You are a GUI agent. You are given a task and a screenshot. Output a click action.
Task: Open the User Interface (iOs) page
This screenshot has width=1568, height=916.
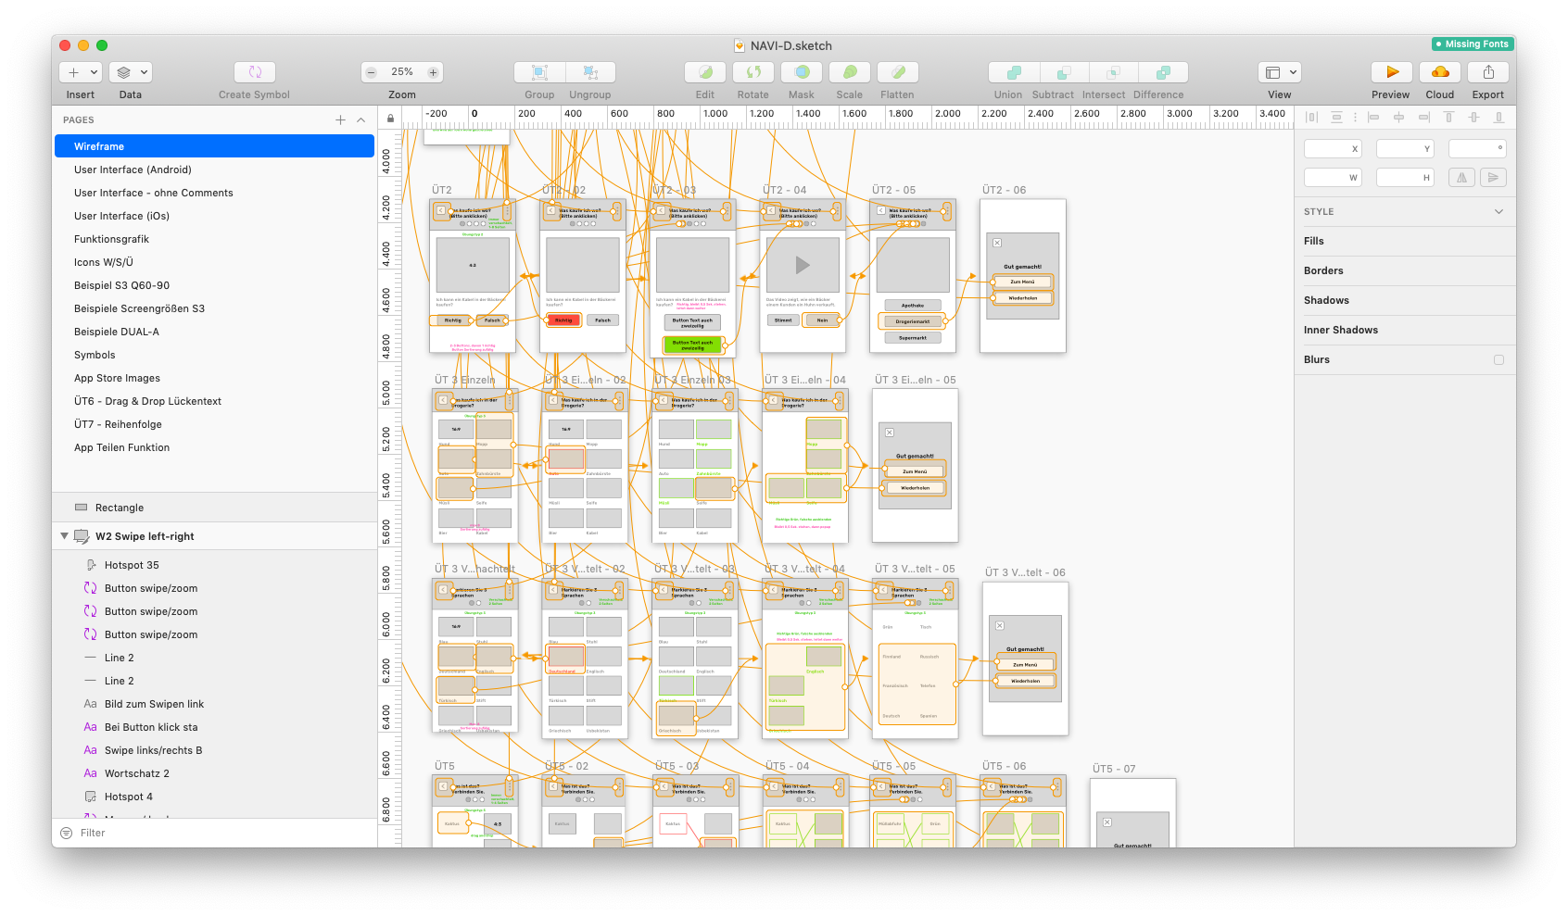click(214, 216)
